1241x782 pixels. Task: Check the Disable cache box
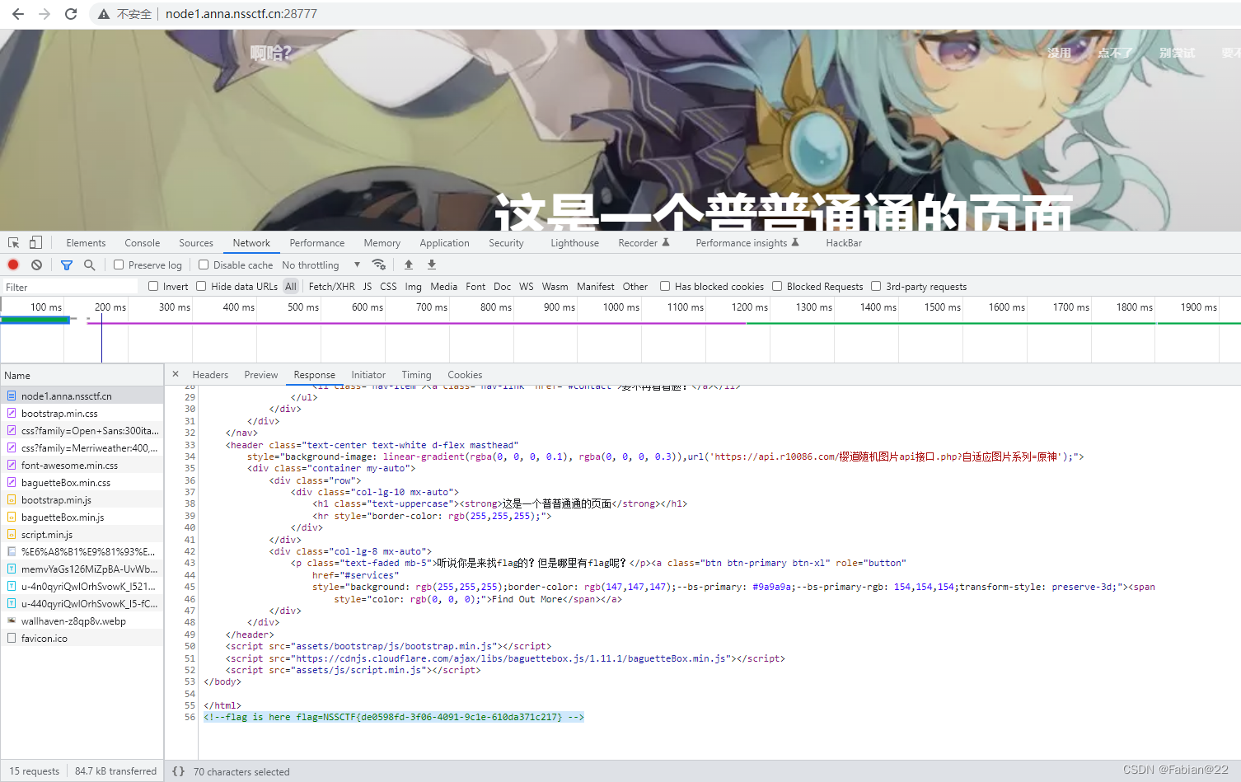click(x=203, y=265)
